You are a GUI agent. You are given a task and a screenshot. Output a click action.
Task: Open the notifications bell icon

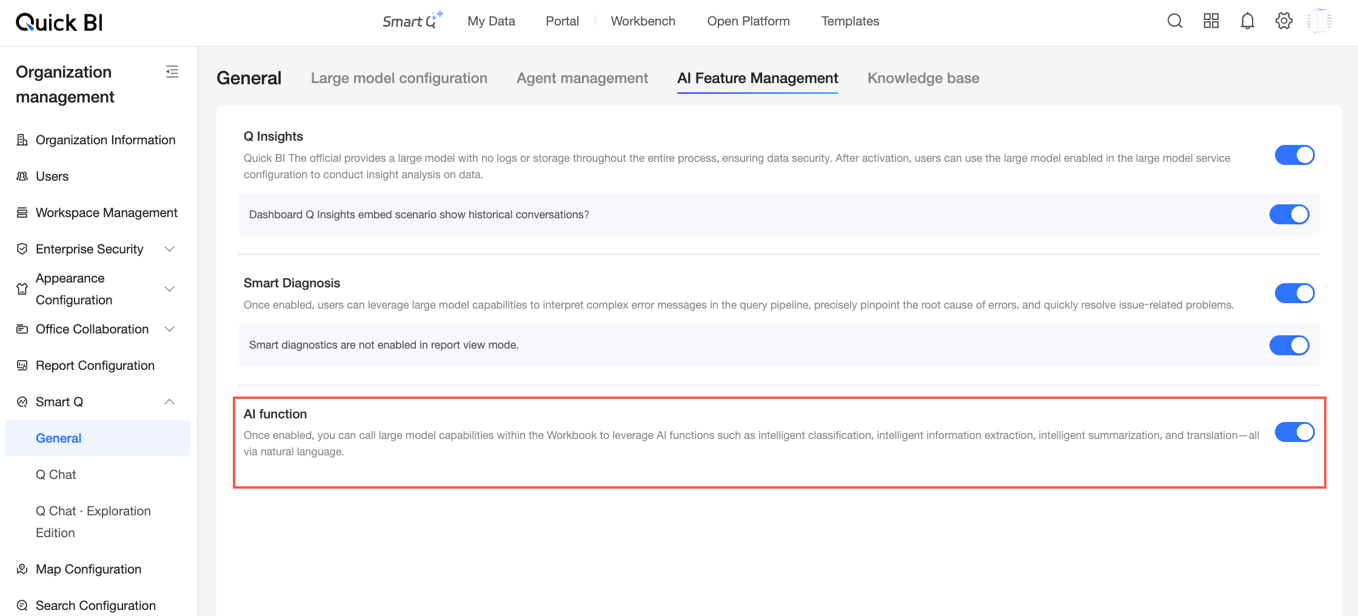1248,21
